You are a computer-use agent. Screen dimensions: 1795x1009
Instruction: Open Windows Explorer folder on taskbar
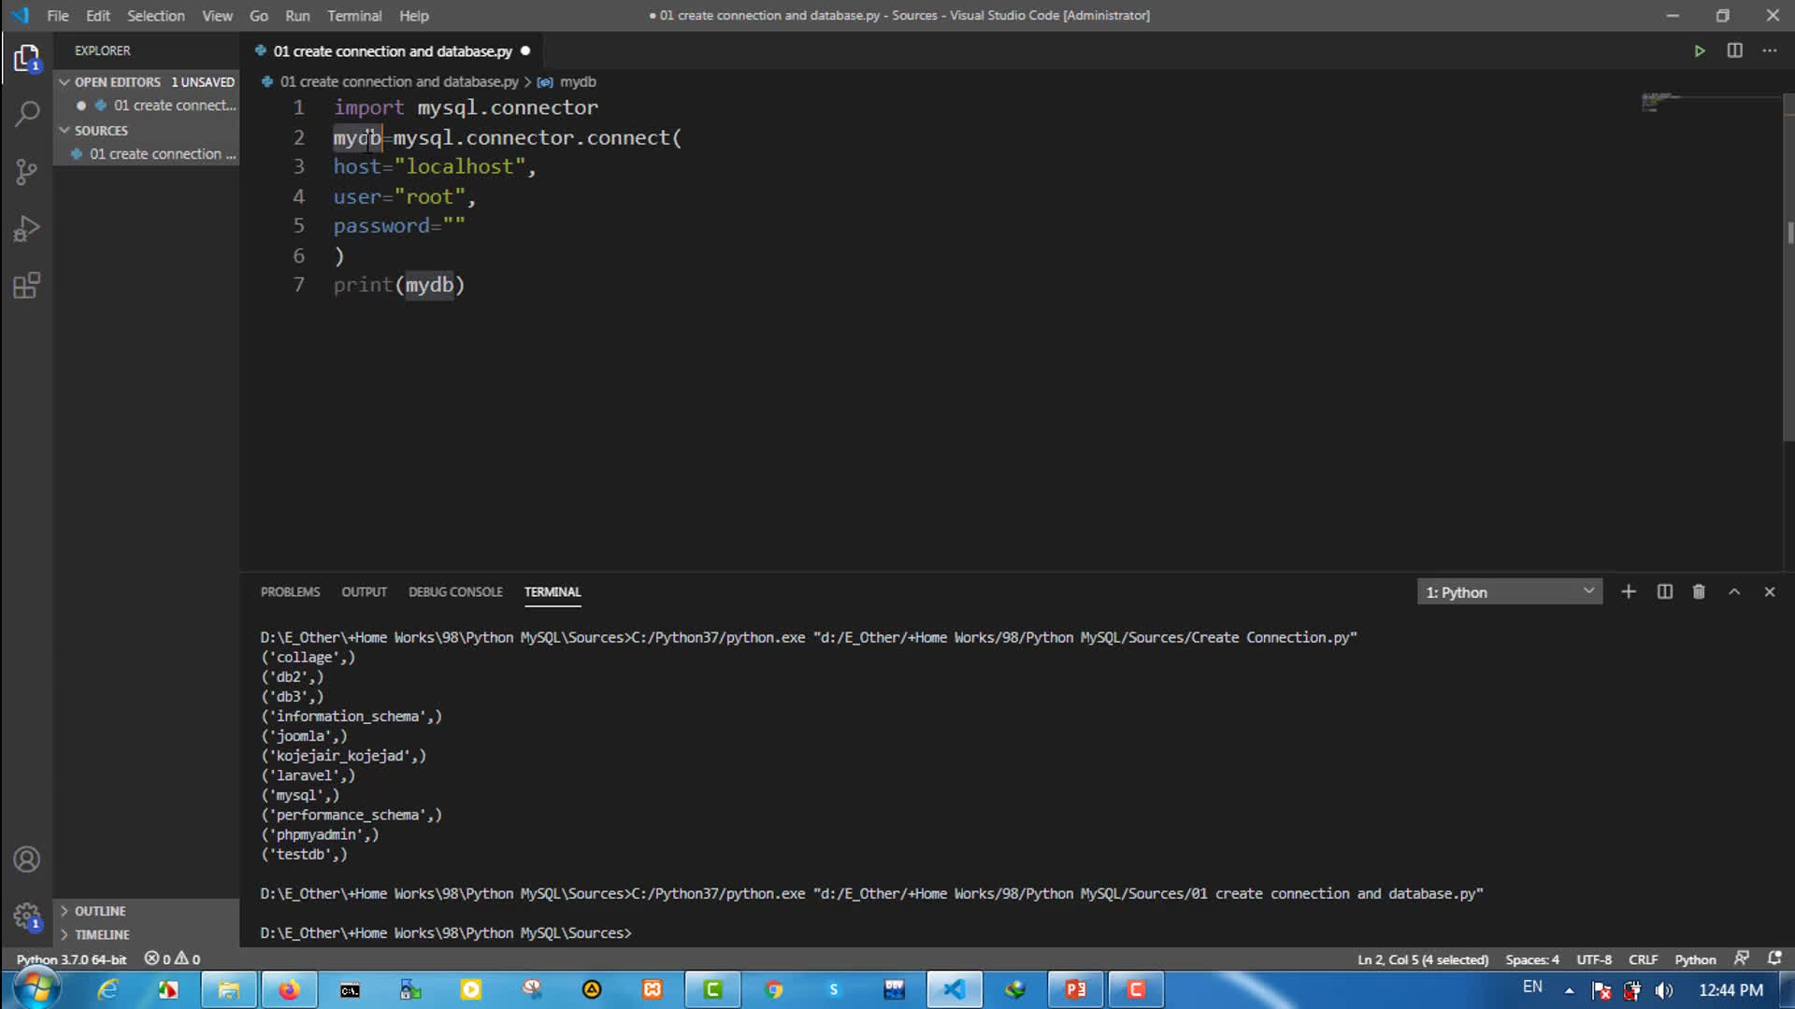tap(229, 989)
